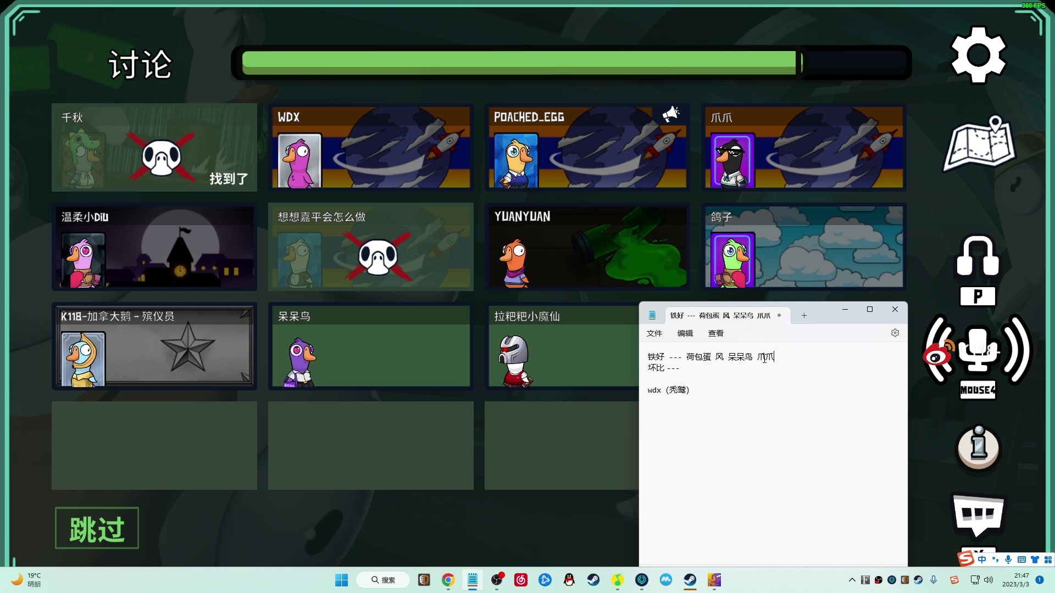Image resolution: width=1055 pixels, height=593 pixels.
Task: Click the MOUSE4 keybind label
Action: pyautogui.click(x=978, y=390)
